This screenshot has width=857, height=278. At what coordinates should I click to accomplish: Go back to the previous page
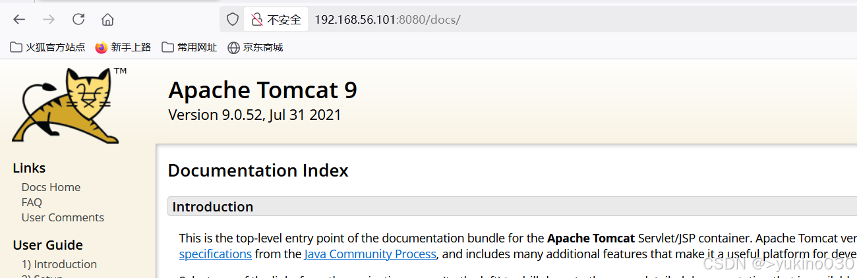(x=19, y=19)
